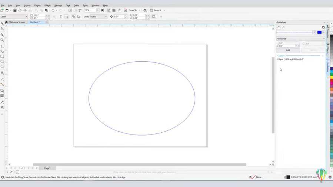Select the Page 1 tab
Image resolution: width=333 pixels, height=187 pixels.
(47, 168)
